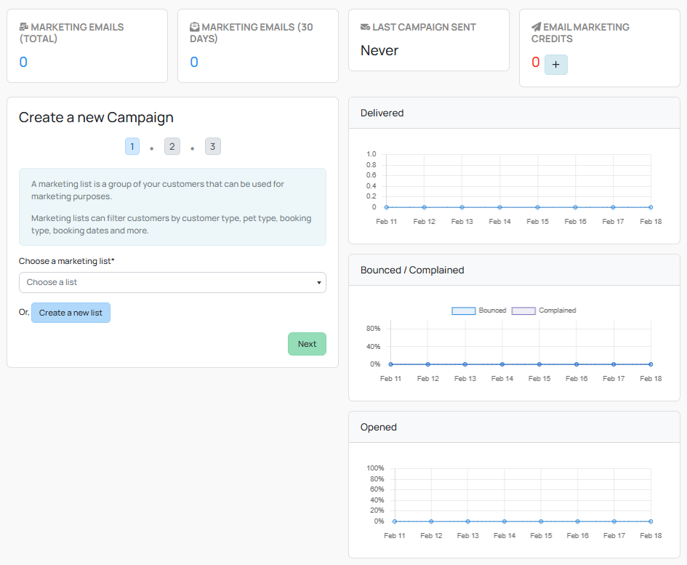The height and width of the screenshot is (565, 687).
Task: Click the 'Never' last campaign value
Action: coord(379,51)
